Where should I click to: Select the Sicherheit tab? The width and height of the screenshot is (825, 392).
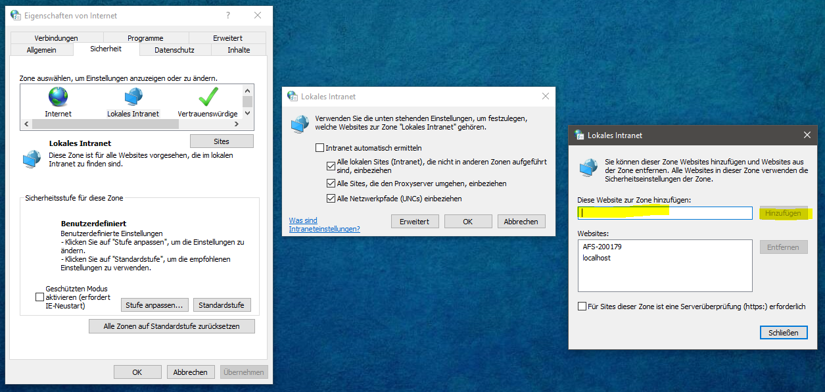coord(106,49)
